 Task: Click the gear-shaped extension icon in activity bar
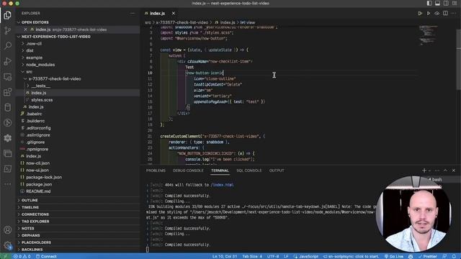8,138
